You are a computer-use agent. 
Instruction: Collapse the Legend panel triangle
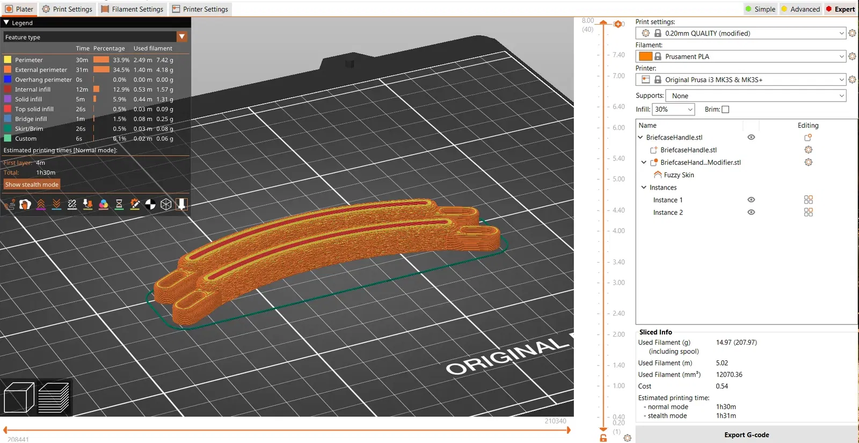[6, 23]
